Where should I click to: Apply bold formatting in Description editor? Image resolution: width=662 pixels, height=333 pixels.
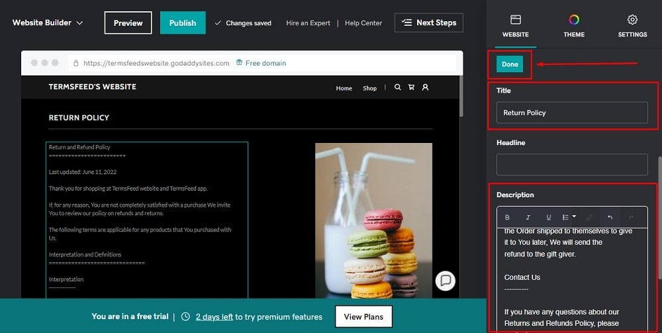(x=507, y=217)
